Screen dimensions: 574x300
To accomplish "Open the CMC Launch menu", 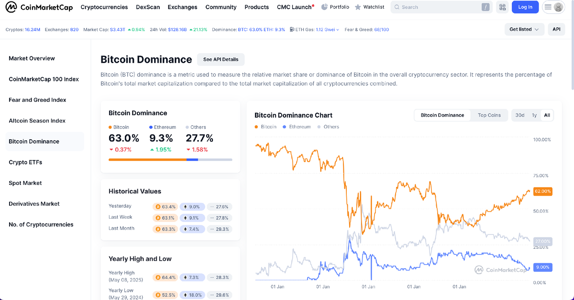I will click(295, 7).
